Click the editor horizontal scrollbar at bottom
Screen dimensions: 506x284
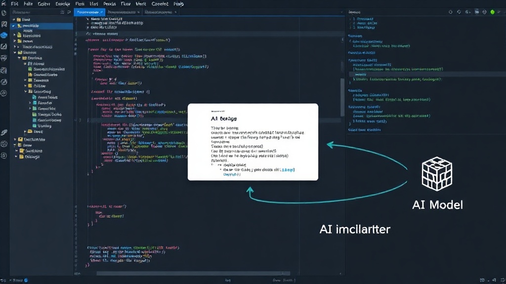(193, 273)
